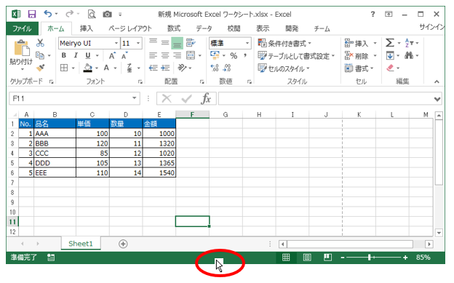The image size is (454, 283).
Task: Increase font size with large A icon
Action: pyautogui.click(x=112, y=55)
